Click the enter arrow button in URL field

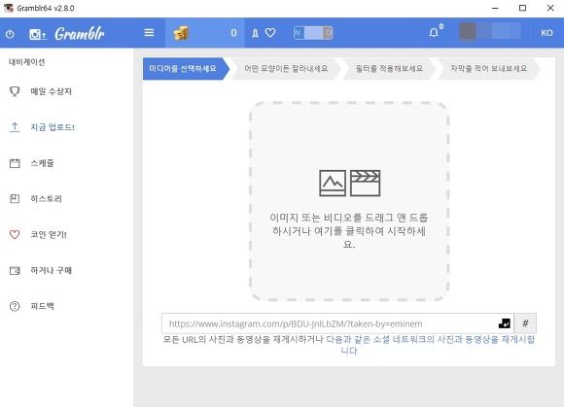505,323
